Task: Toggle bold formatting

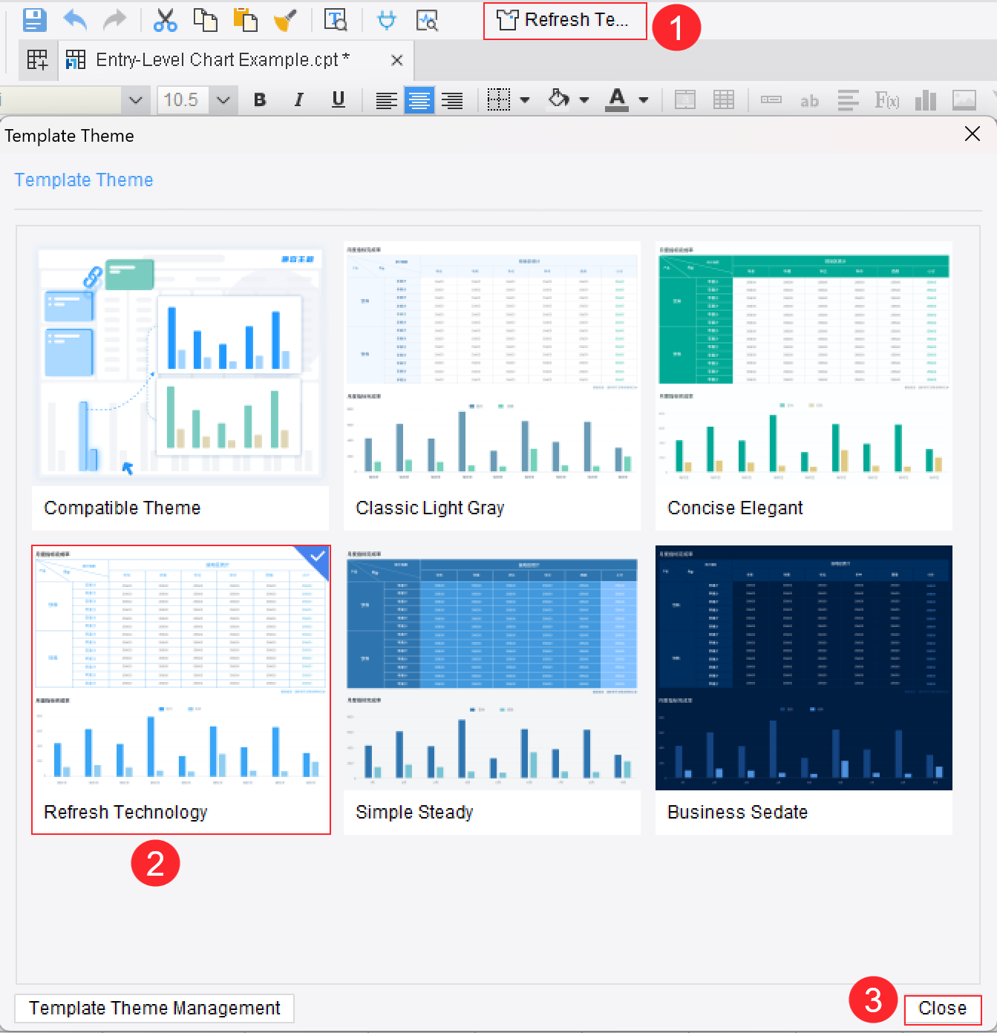Action: point(260,99)
